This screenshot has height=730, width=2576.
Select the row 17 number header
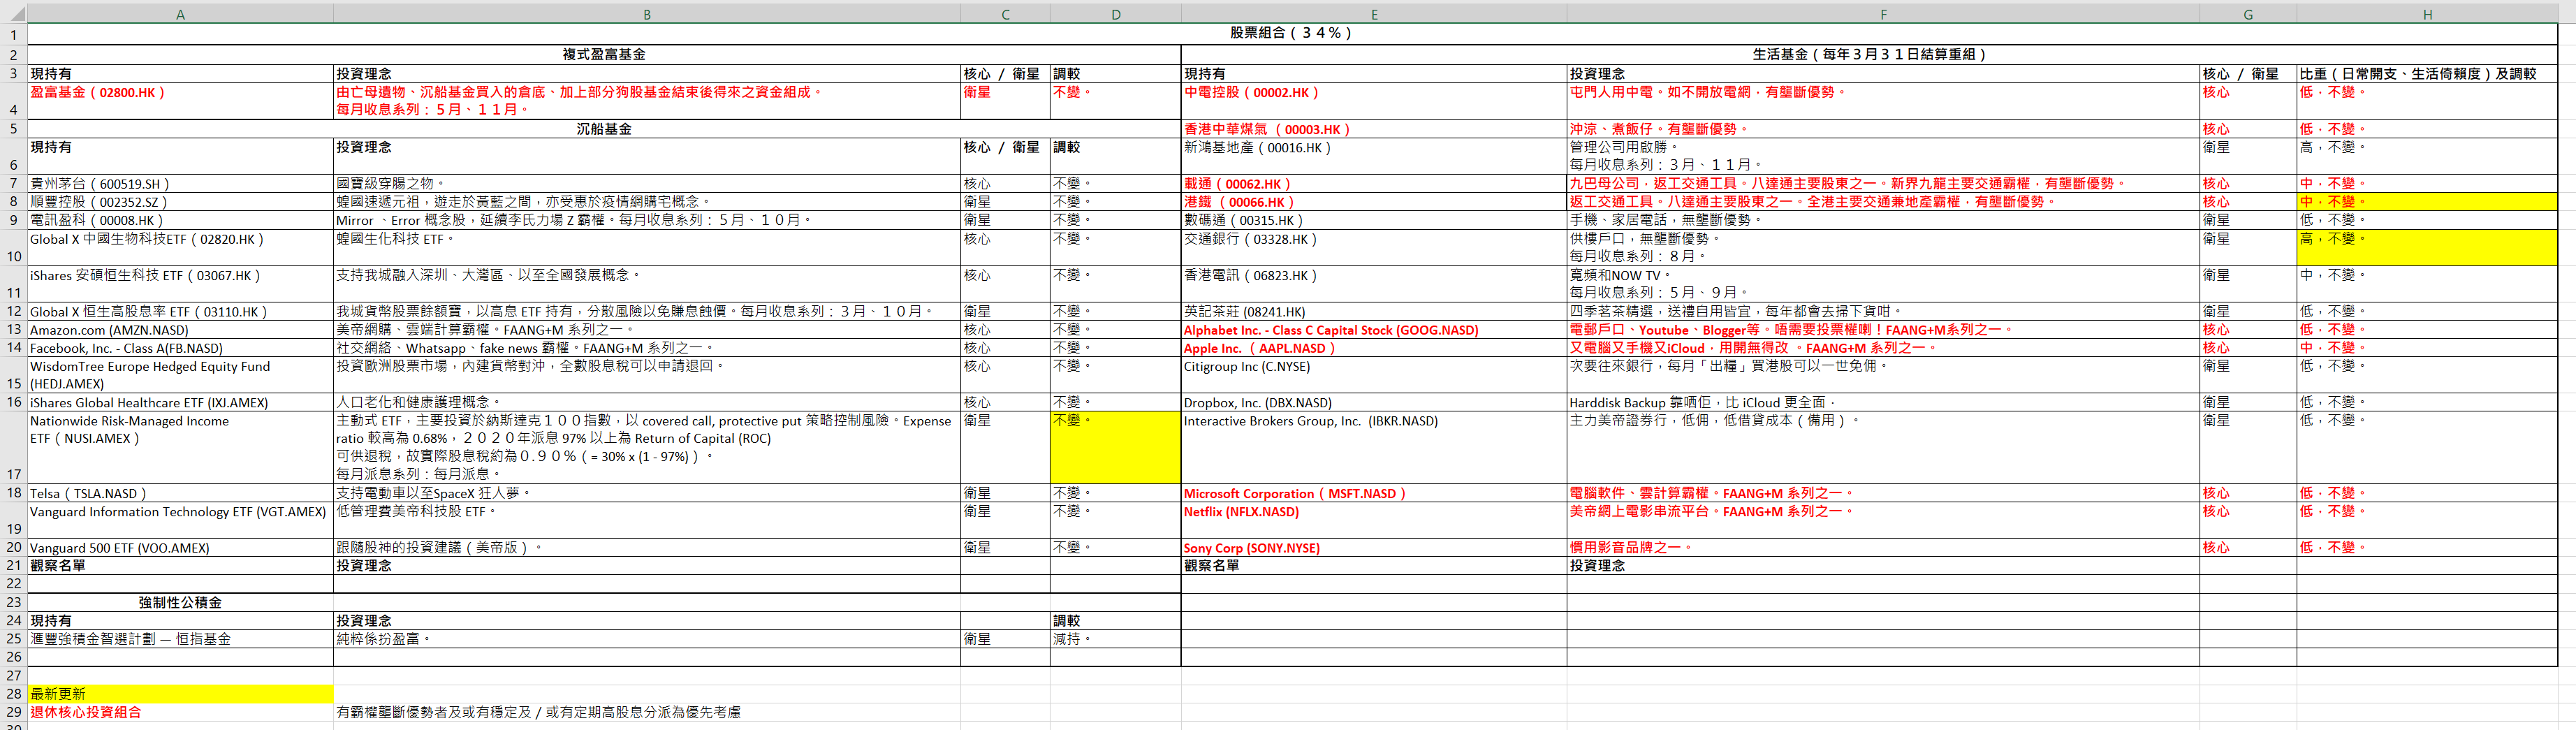[13, 447]
